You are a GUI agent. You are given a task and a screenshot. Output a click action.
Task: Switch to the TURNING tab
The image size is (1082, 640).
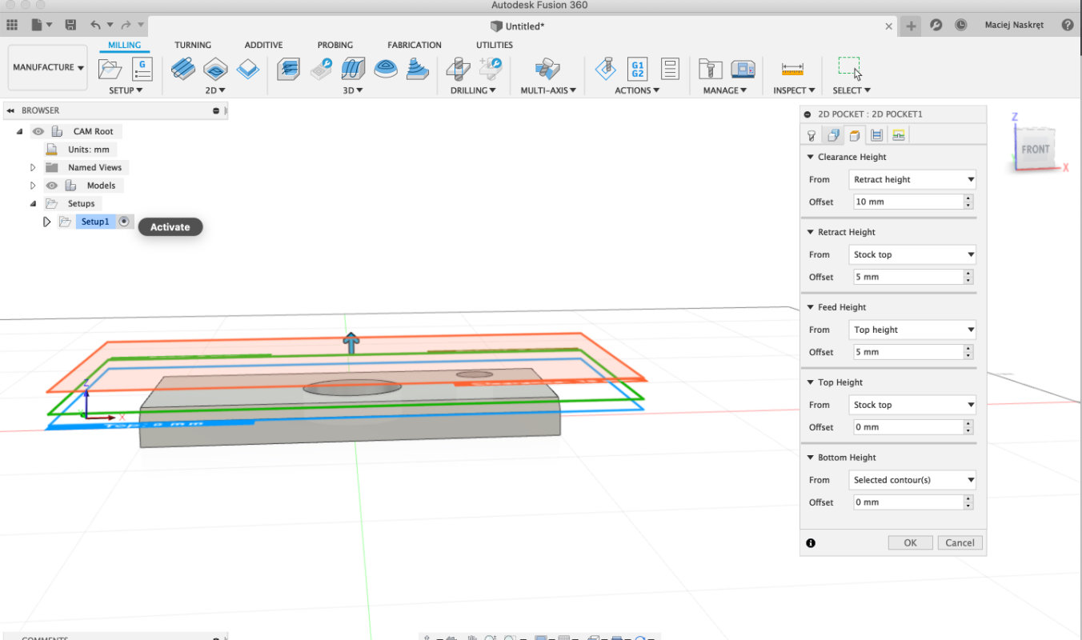coord(193,45)
